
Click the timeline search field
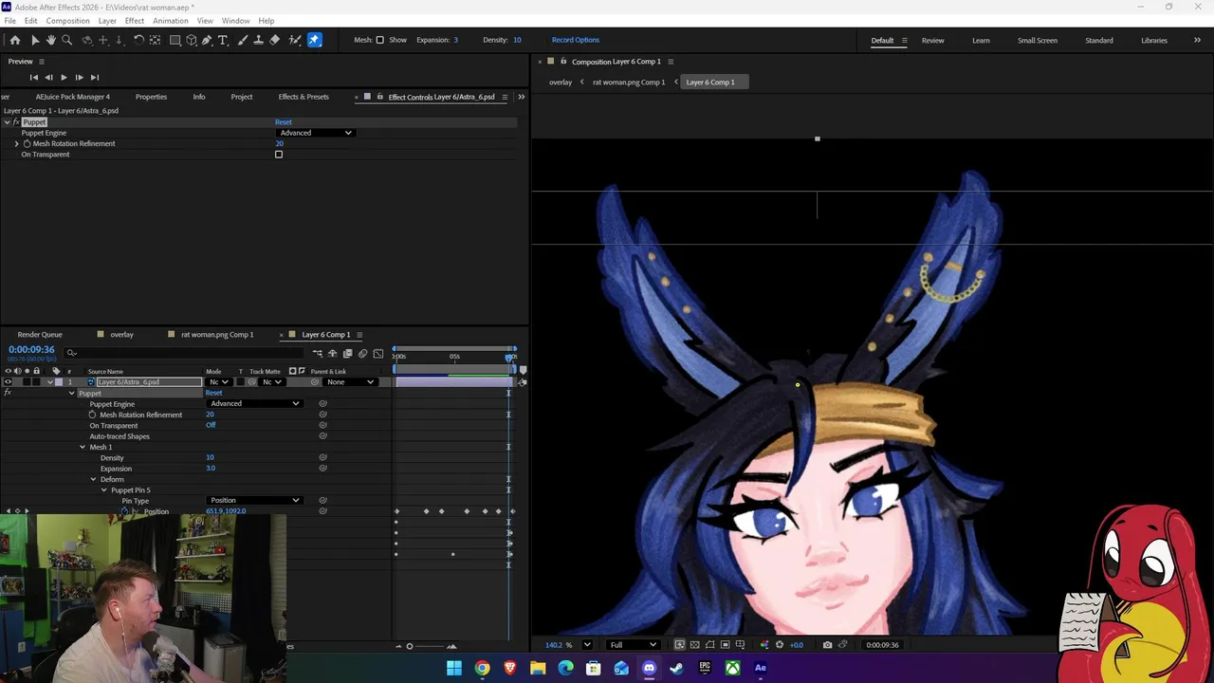point(185,353)
